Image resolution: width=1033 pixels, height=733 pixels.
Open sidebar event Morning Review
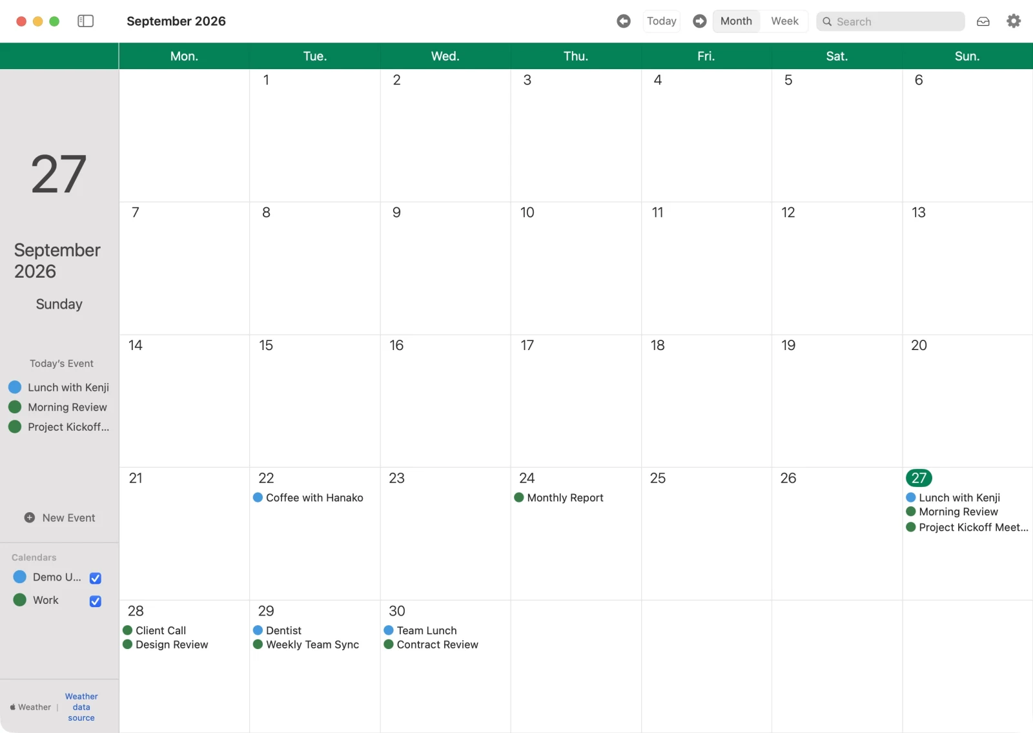pos(57,407)
